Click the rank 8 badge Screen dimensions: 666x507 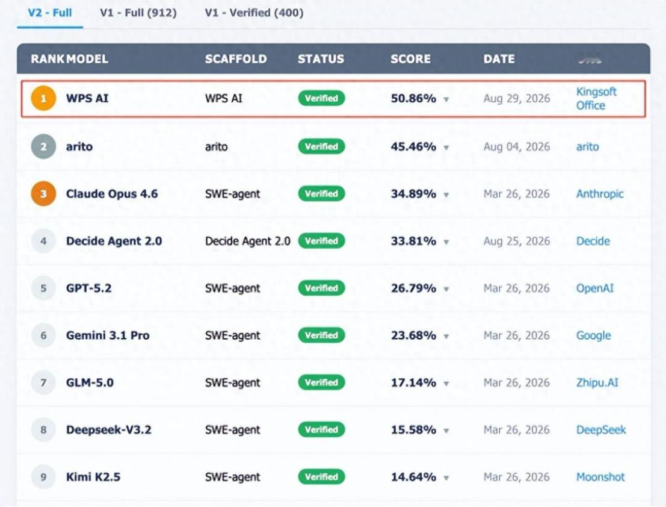(43, 430)
